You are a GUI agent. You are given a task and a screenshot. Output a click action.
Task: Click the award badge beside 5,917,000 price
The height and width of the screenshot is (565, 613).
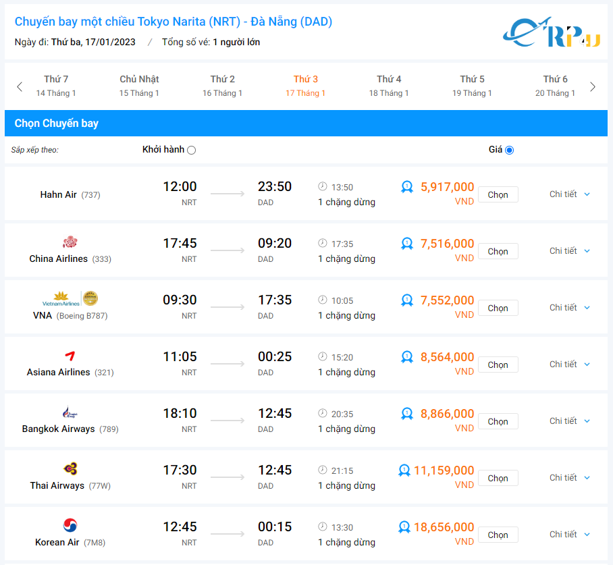click(x=406, y=187)
